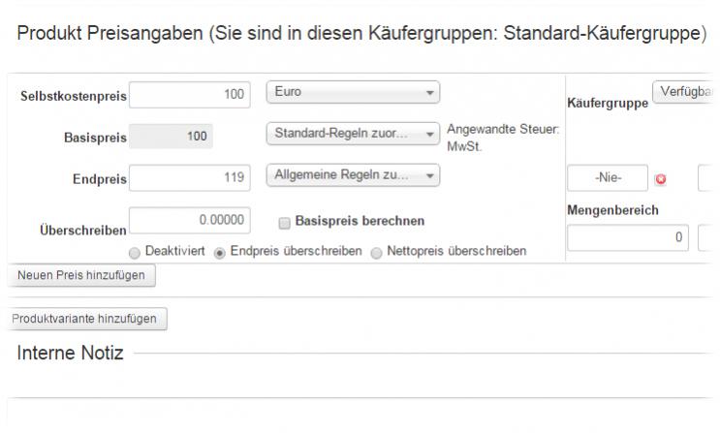Click the -Nie- date field

pyautogui.click(x=608, y=179)
